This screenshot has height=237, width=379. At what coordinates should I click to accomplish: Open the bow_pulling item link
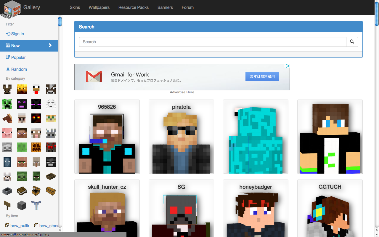pyautogui.click(x=17, y=226)
